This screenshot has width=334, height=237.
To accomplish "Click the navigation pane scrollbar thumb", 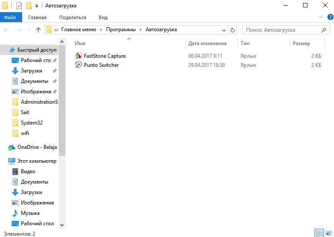I will [62, 101].
